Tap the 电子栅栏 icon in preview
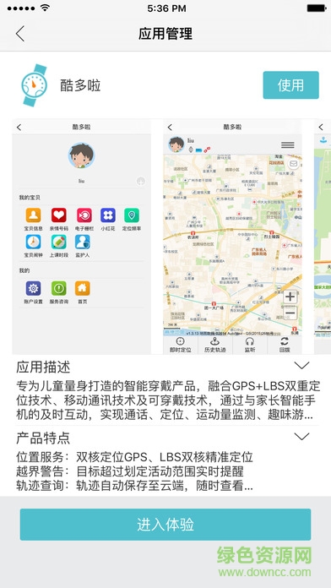This screenshot has width=331, height=588. click(x=84, y=215)
